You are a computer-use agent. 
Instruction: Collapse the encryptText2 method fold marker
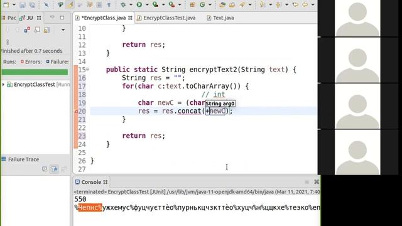(88, 69)
